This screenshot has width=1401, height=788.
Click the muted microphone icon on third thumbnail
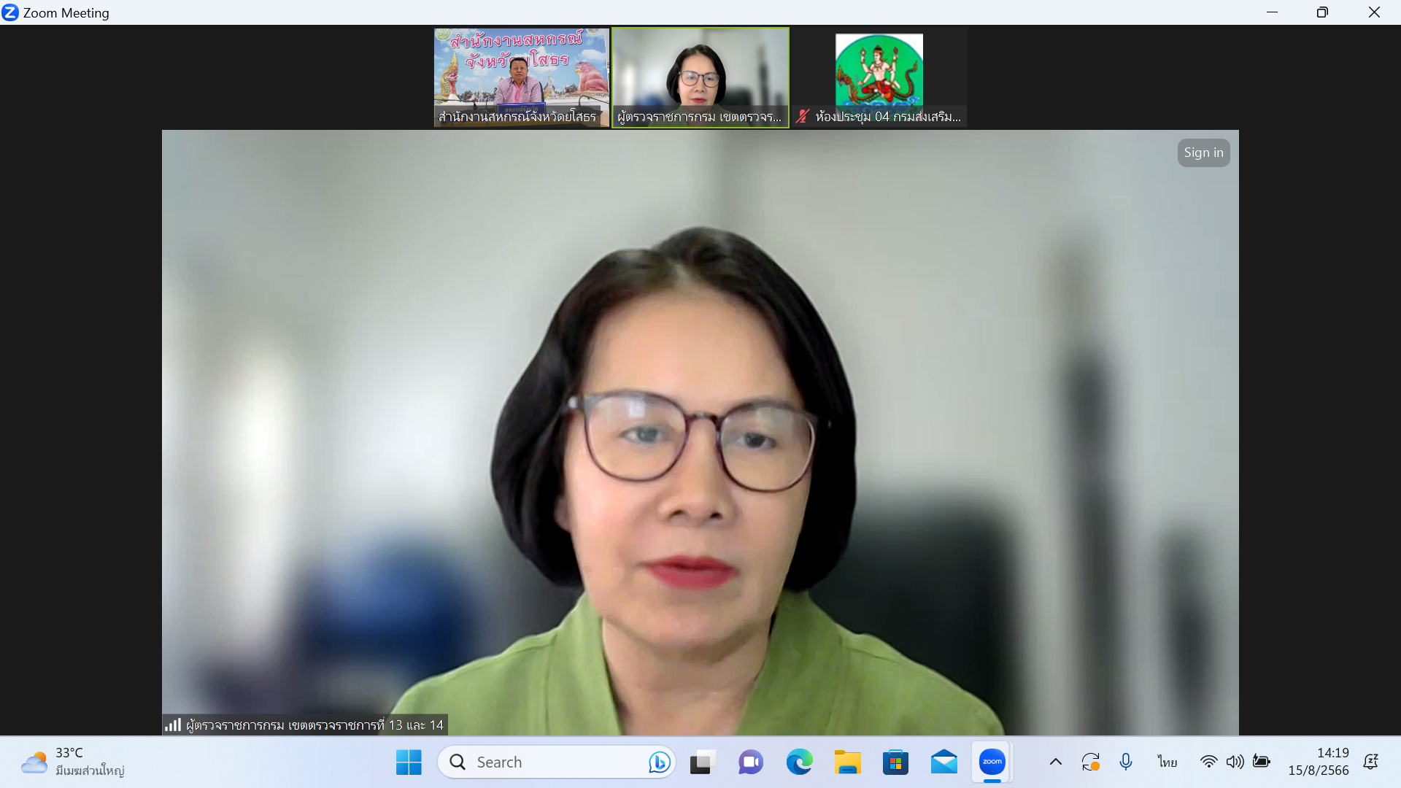click(803, 116)
